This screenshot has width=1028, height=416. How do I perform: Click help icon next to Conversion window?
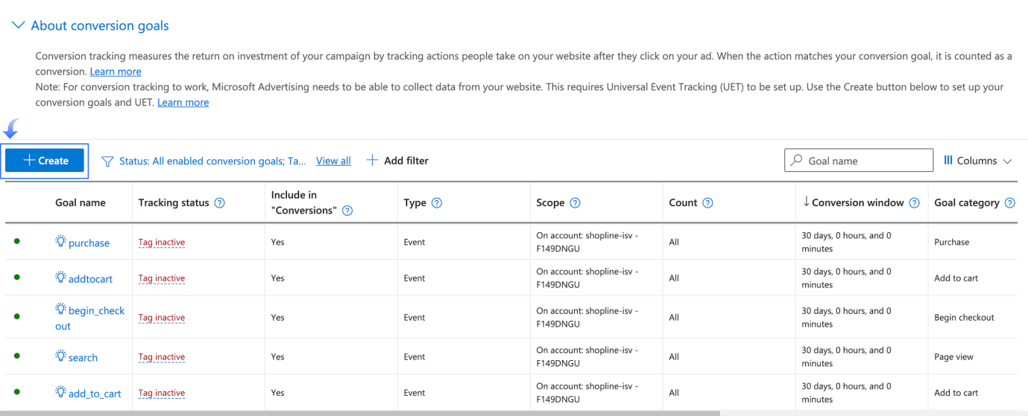[x=914, y=203]
